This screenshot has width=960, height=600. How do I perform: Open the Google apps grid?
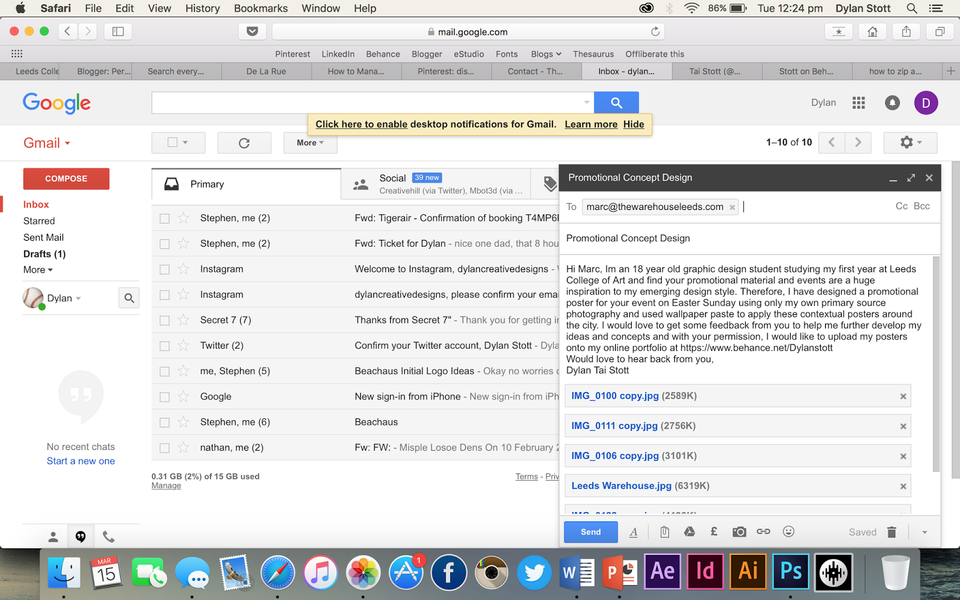(859, 103)
